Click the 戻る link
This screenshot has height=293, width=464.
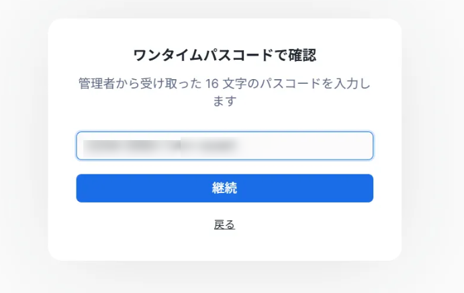[x=224, y=225]
